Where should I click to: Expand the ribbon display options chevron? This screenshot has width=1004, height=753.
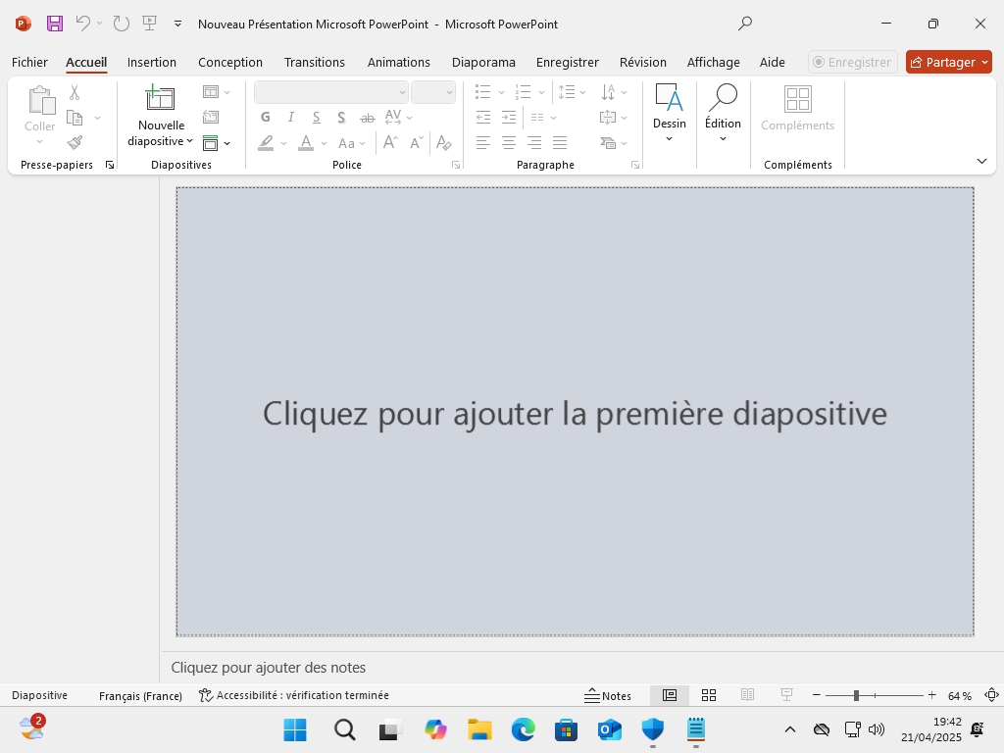981,161
